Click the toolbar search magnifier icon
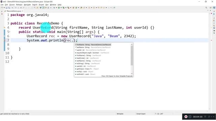Viewport: 216px width, 121px height. 206,8
